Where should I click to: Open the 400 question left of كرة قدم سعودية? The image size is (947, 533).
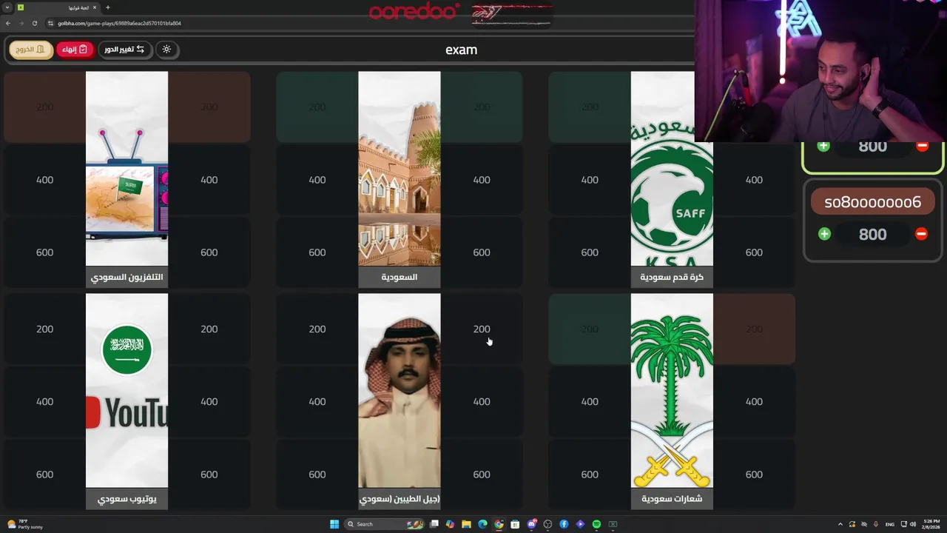click(590, 180)
